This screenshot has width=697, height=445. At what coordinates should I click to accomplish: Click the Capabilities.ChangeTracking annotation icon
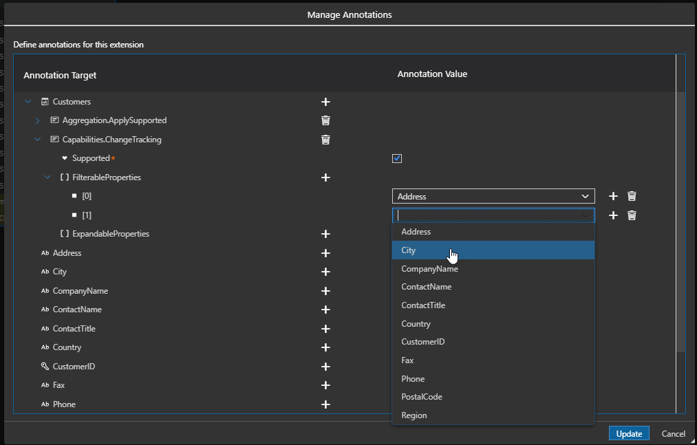click(x=54, y=139)
